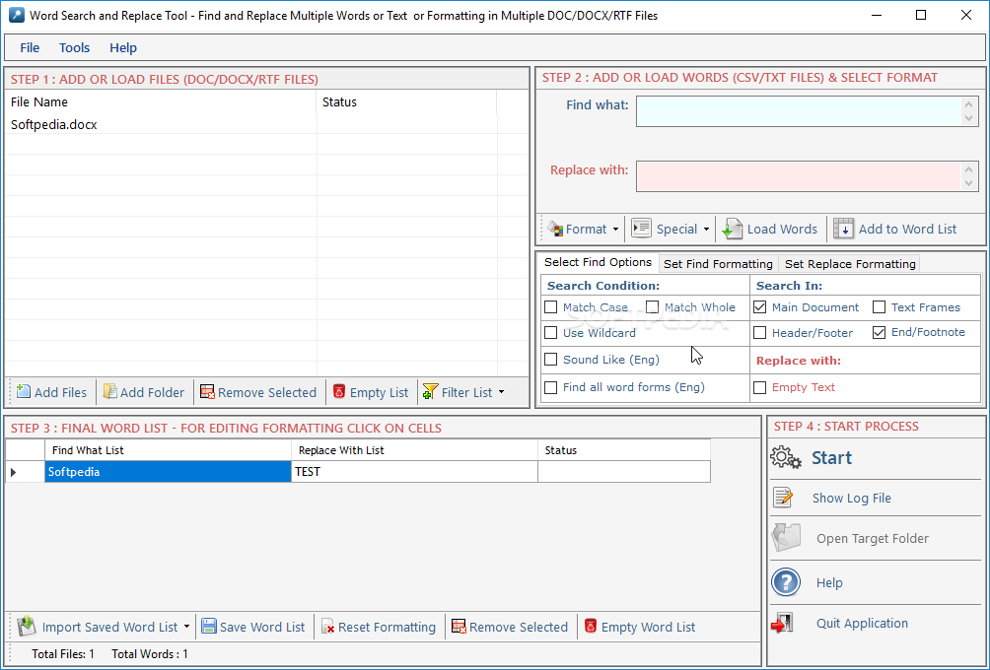Click the Add to Word List label

907,229
